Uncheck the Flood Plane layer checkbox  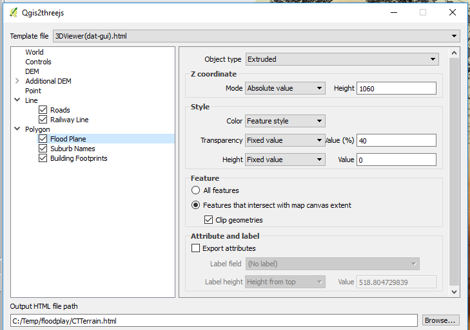point(43,139)
